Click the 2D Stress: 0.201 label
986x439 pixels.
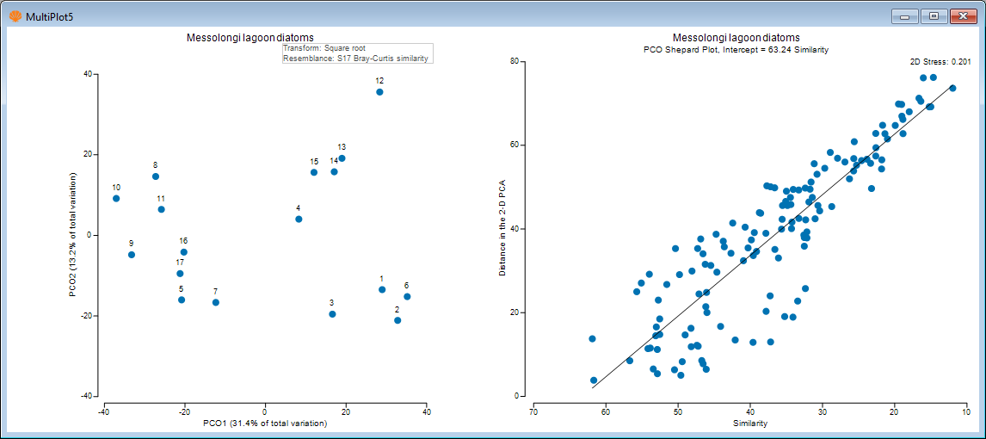(940, 62)
